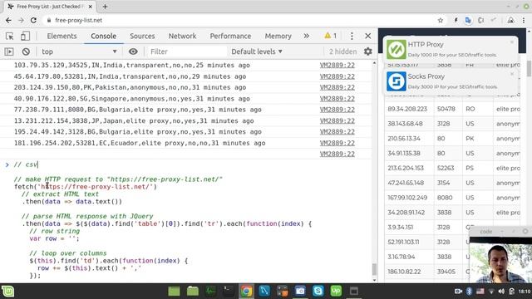The height and width of the screenshot is (299, 532).
Task: Expand more DevTools tabs chevron
Action: (x=307, y=36)
